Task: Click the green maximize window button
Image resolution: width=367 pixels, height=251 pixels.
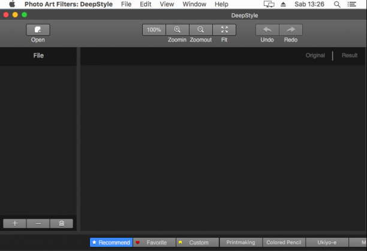Action: (25, 15)
